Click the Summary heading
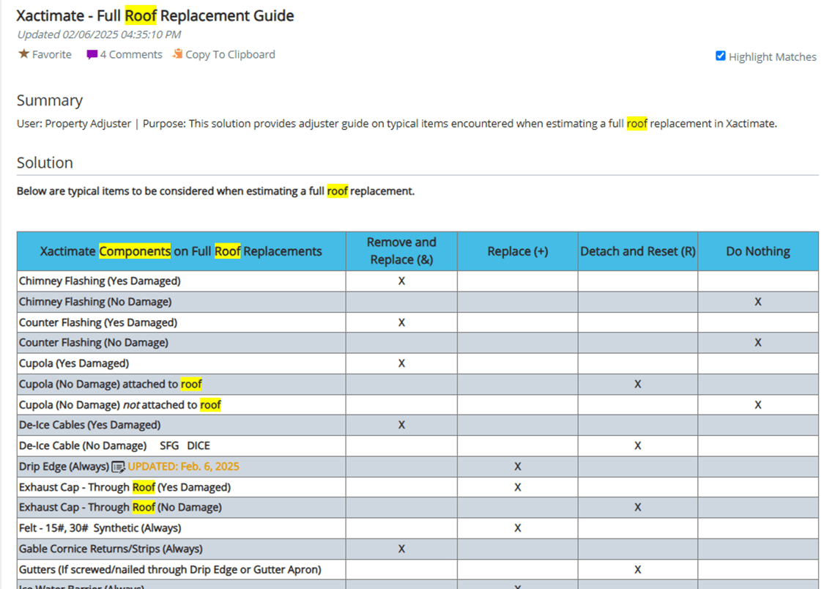824x589 pixels. (50, 100)
